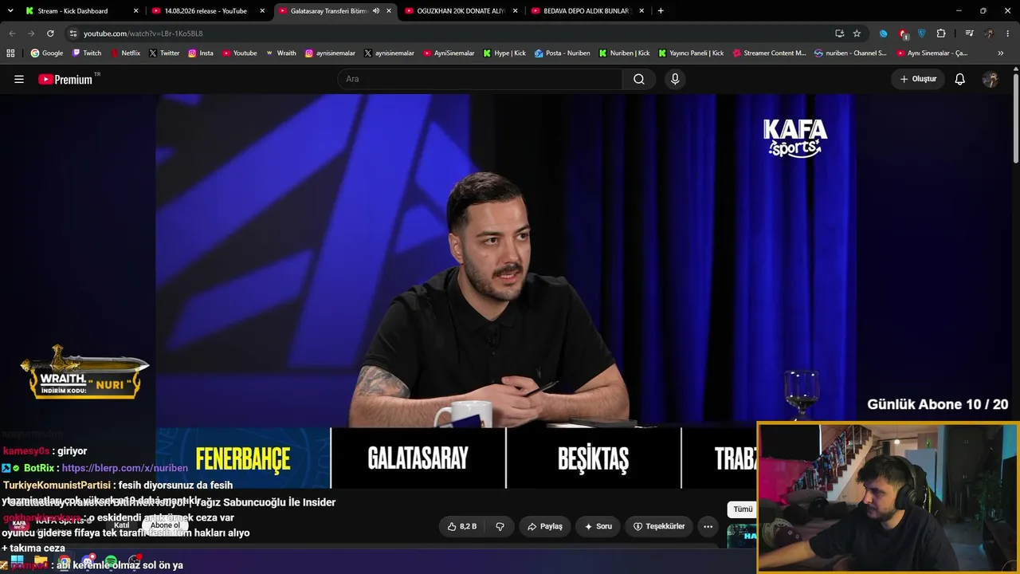Viewport: 1020px width, 574px height.
Task: Click the Teşekkürler thanks button
Action: pyautogui.click(x=659, y=526)
